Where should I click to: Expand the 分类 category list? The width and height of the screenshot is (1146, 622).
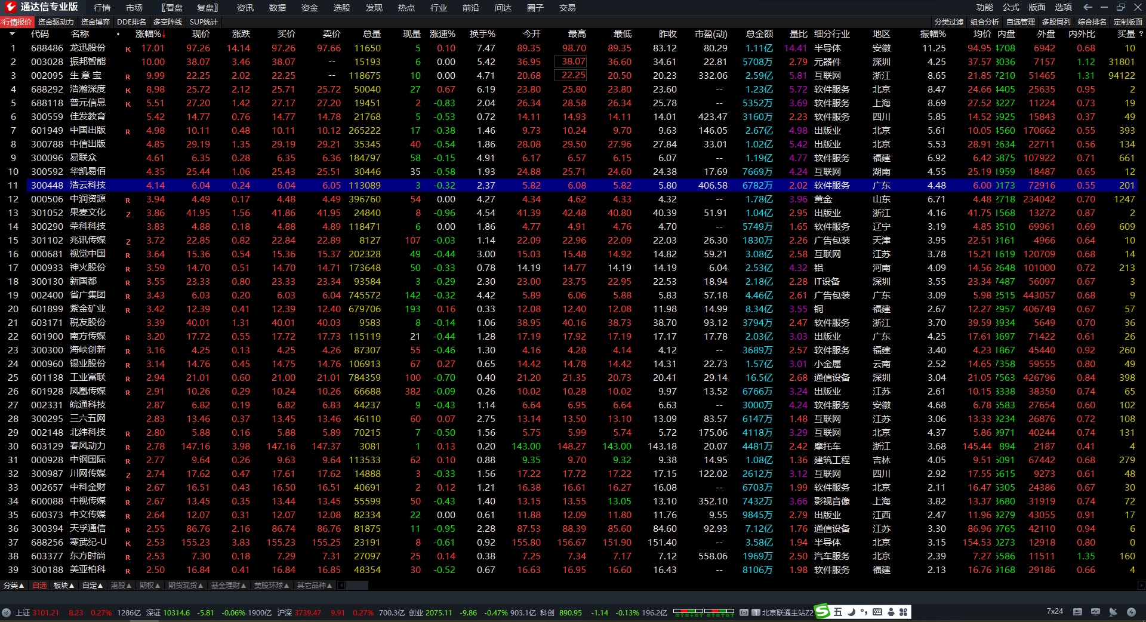coord(14,586)
